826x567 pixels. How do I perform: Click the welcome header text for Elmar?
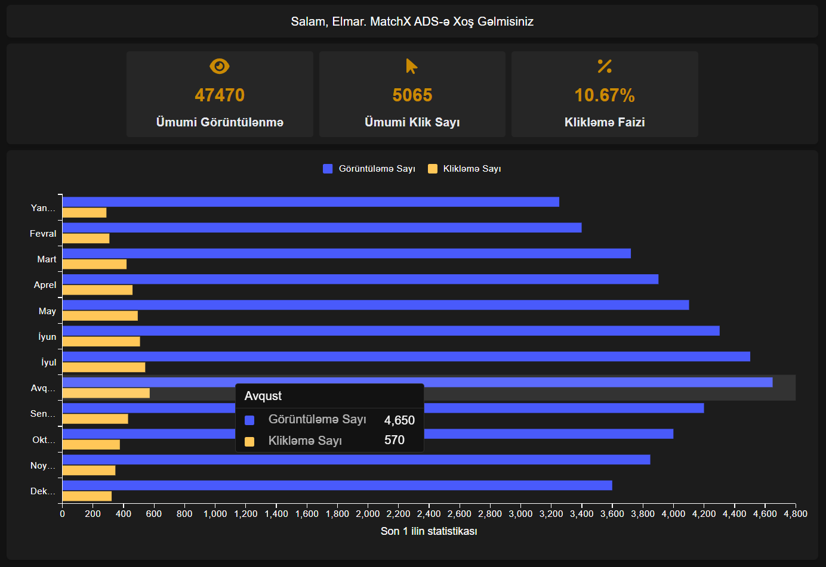tap(412, 21)
